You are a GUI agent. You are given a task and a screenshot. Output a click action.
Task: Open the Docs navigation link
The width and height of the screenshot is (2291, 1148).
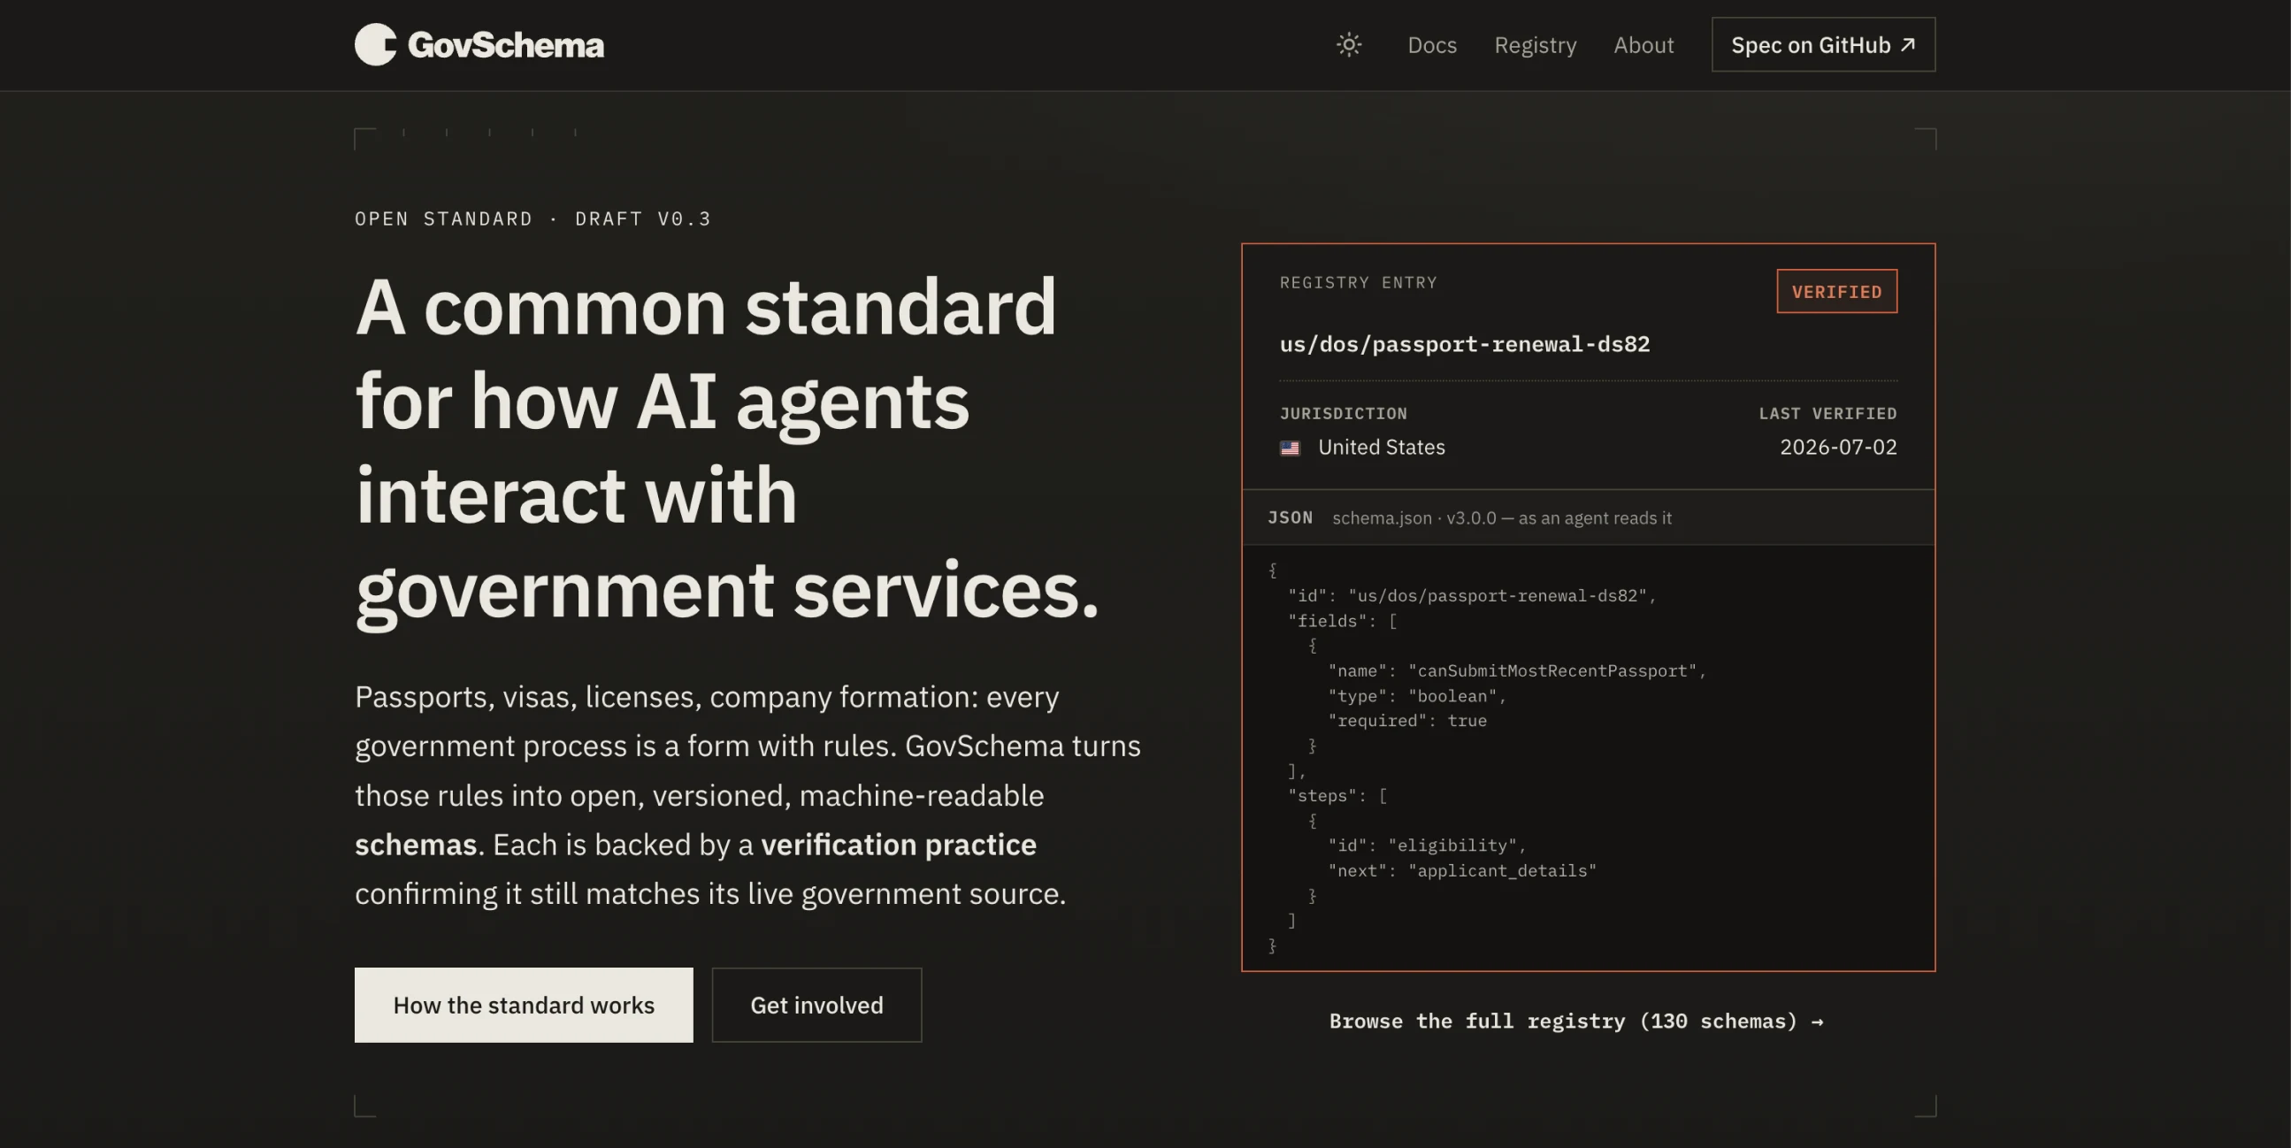click(x=1432, y=44)
